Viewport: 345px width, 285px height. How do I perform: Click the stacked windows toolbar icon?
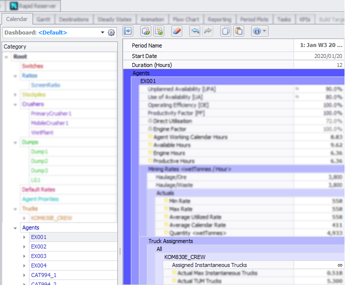tap(146, 31)
